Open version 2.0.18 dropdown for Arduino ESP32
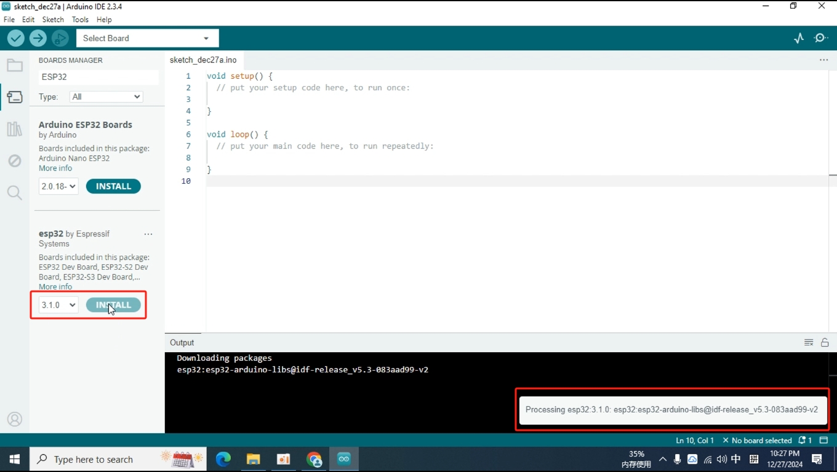The width and height of the screenshot is (837, 472). pyautogui.click(x=58, y=186)
